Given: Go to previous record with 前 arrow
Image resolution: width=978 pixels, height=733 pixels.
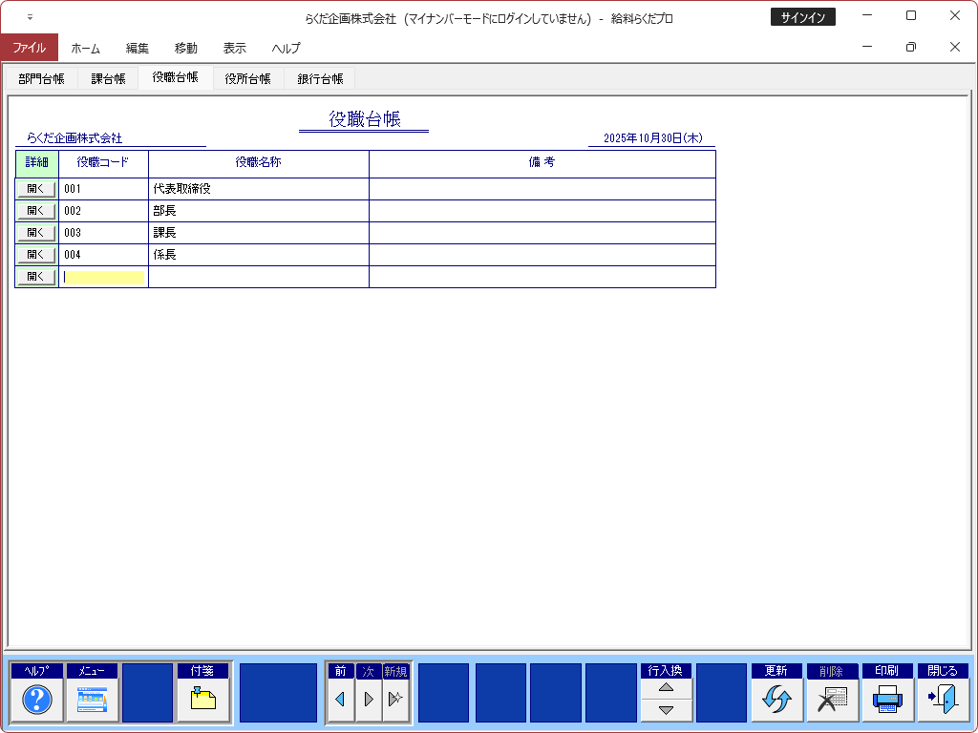Looking at the screenshot, I should 340,701.
